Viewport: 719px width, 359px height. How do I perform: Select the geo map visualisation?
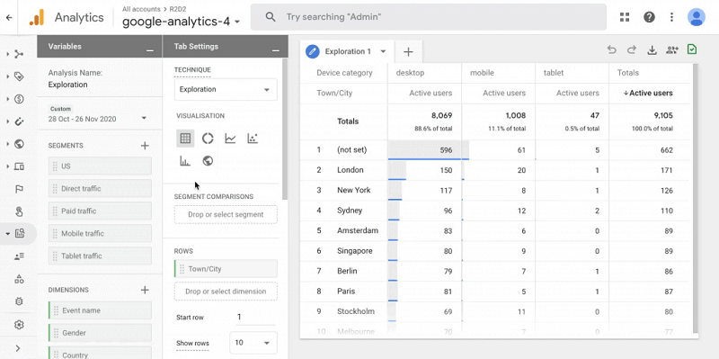click(208, 161)
